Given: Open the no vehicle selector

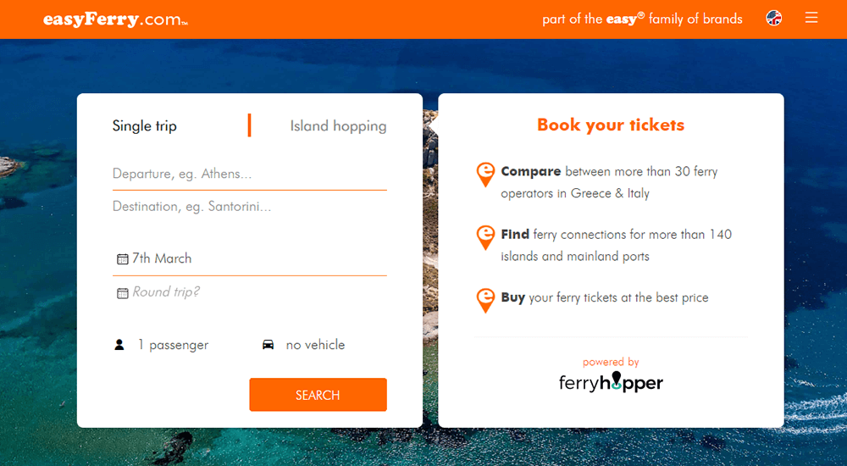Looking at the screenshot, I should click(303, 345).
